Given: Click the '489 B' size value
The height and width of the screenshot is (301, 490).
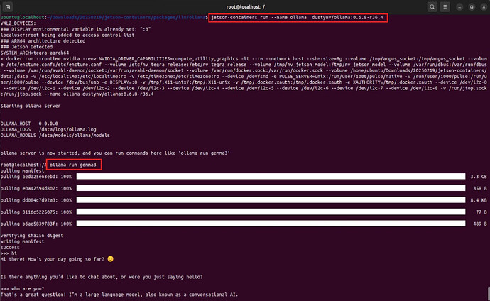Looking at the screenshot, I should [x=479, y=224].
